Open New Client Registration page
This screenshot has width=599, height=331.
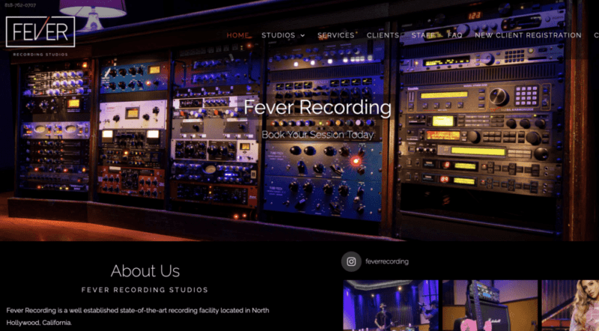point(528,35)
